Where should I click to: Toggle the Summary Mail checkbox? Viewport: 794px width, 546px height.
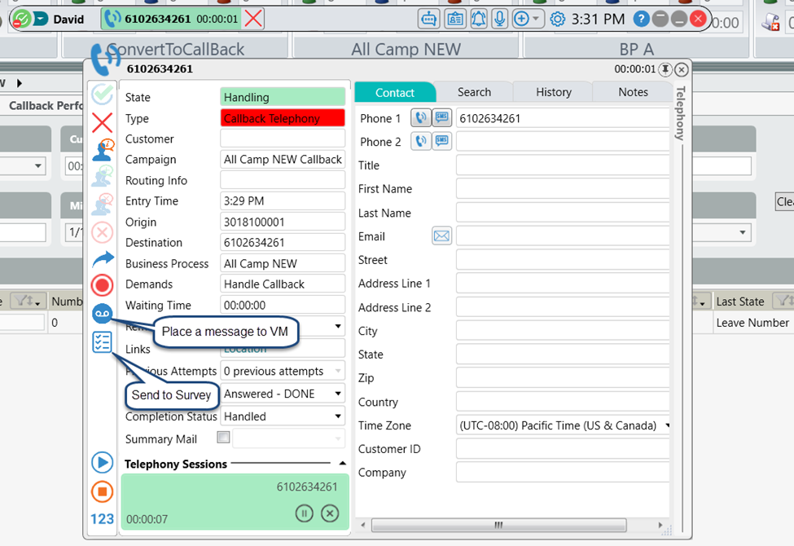[223, 438]
